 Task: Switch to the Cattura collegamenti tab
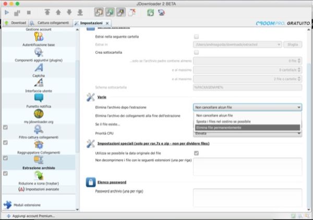(x=51, y=23)
